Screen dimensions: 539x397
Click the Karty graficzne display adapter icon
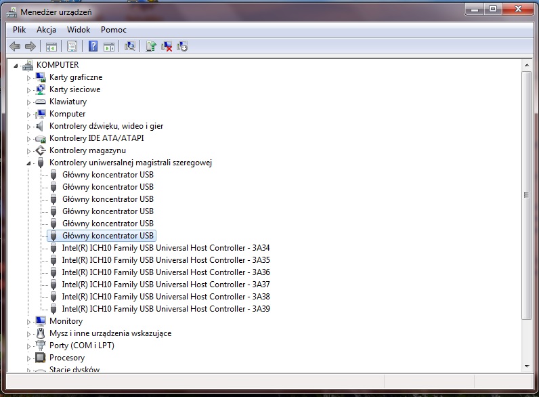point(41,77)
